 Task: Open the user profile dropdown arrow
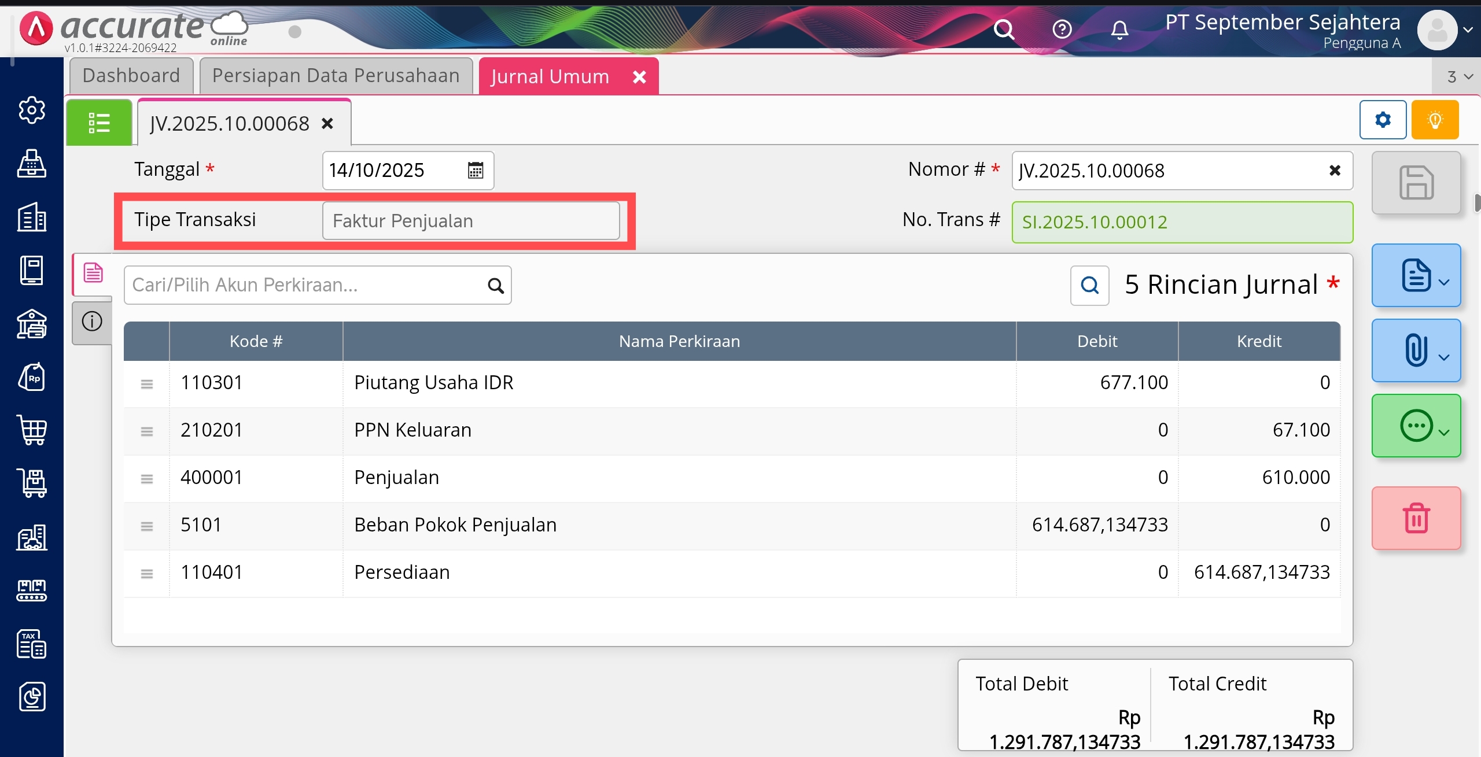click(1468, 30)
